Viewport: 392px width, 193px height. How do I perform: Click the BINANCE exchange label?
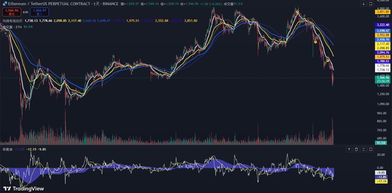(110, 4)
